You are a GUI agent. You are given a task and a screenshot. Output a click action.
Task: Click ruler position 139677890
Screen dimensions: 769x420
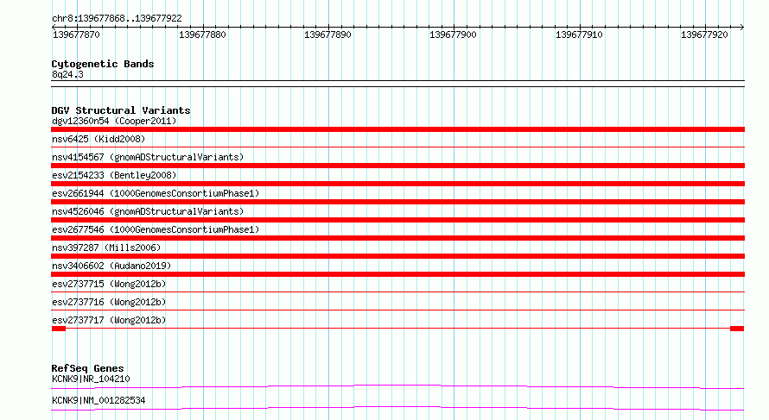[327, 34]
